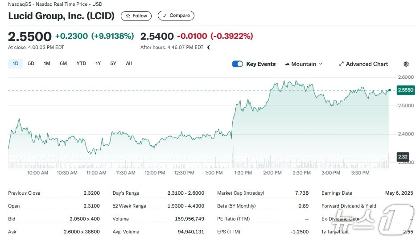Image resolution: width=420 pixels, height=241 pixels.
Task: Click the EPS (TTM) value -1.2500
Action: click(300, 232)
